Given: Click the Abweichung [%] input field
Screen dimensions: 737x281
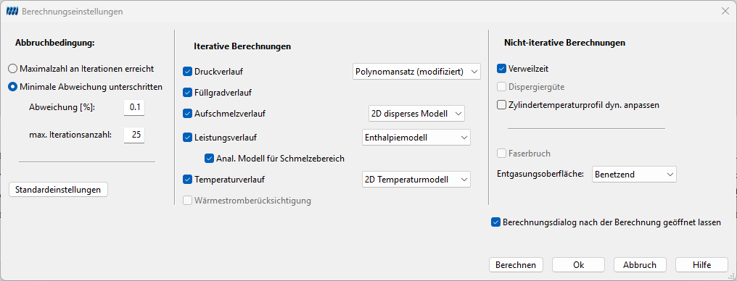Looking at the screenshot, I should click(x=134, y=107).
